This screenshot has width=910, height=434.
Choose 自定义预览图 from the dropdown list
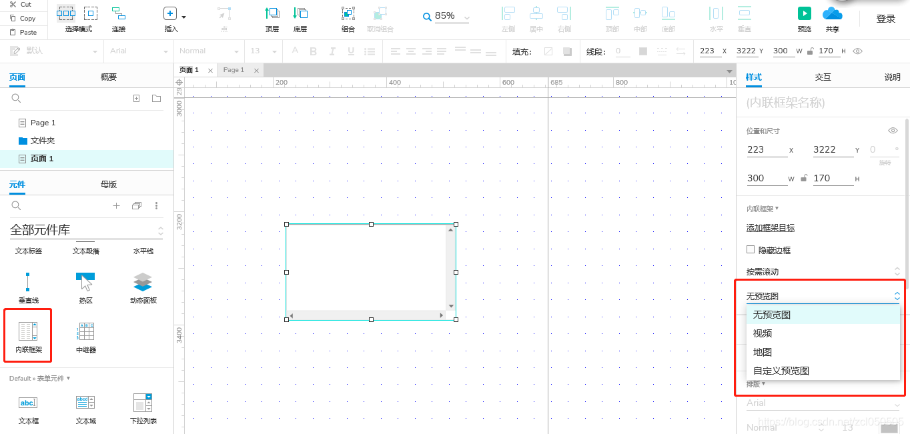point(823,371)
